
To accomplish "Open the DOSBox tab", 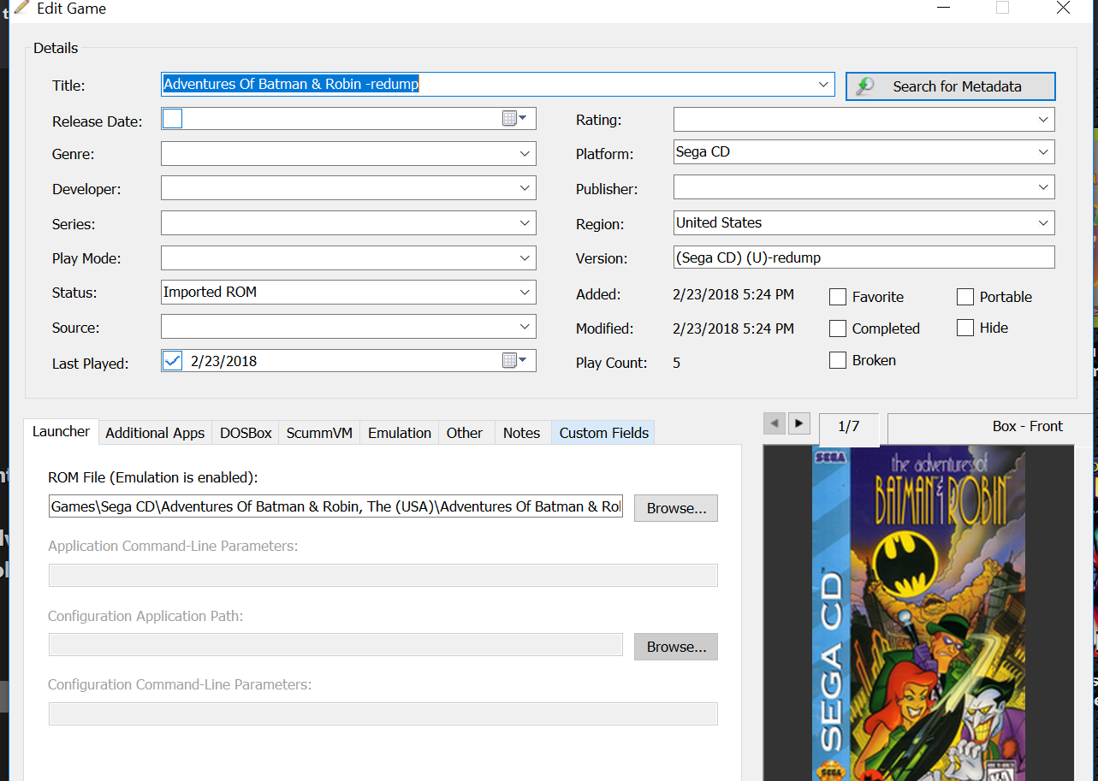I will click(x=246, y=433).
